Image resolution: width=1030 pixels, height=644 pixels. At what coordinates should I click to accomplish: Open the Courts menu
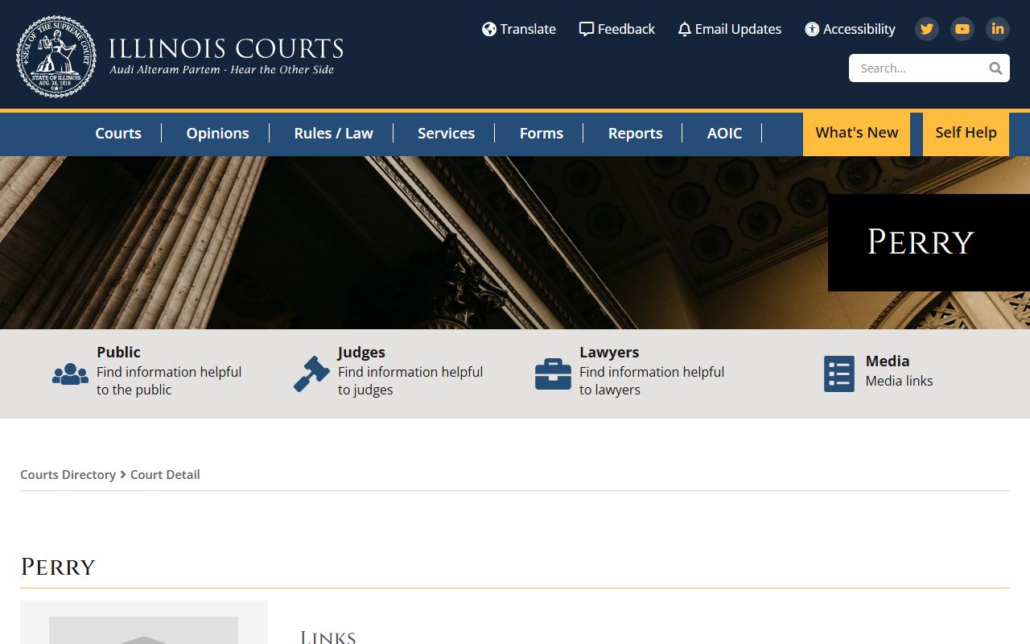118,134
